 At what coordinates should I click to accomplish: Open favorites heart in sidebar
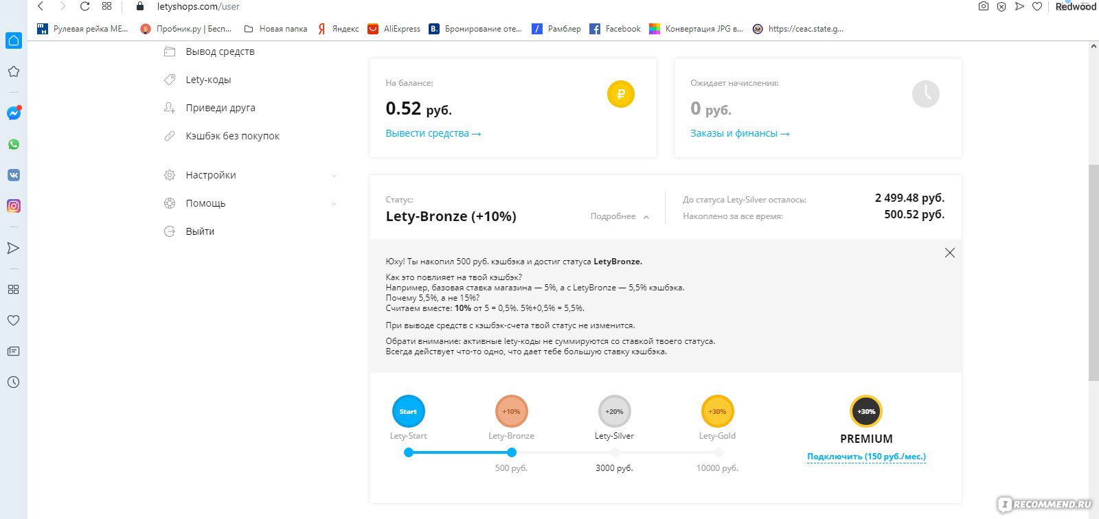pyautogui.click(x=14, y=320)
